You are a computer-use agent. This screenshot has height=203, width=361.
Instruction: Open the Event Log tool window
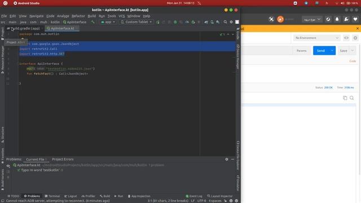pyautogui.click(x=194, y=196)
